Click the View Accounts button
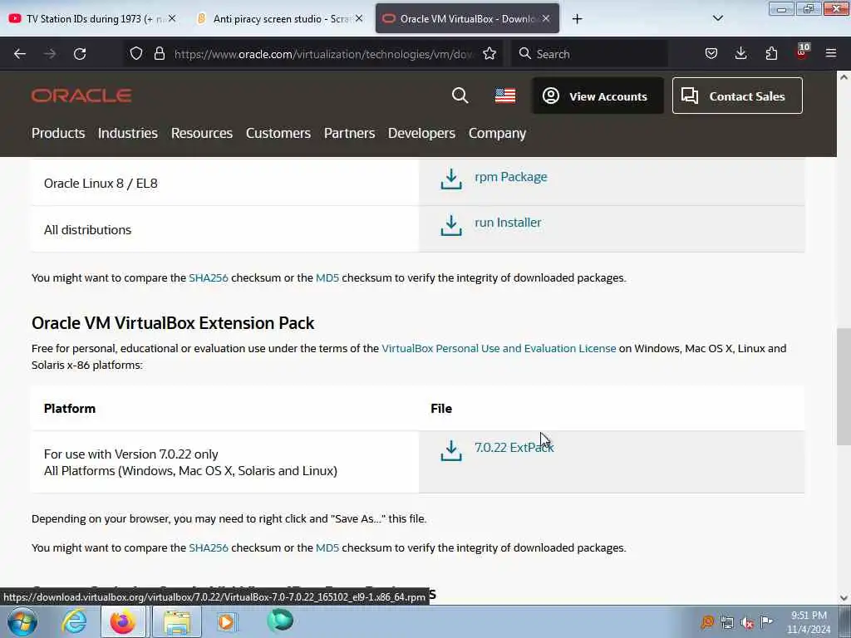851x638 pixels. click(598, 96)
